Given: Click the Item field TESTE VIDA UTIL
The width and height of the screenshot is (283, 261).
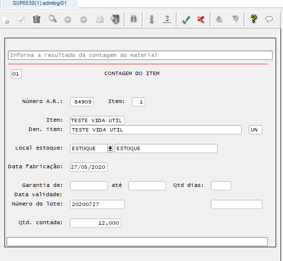Looking at the screenshot, I should coord(97,120).
